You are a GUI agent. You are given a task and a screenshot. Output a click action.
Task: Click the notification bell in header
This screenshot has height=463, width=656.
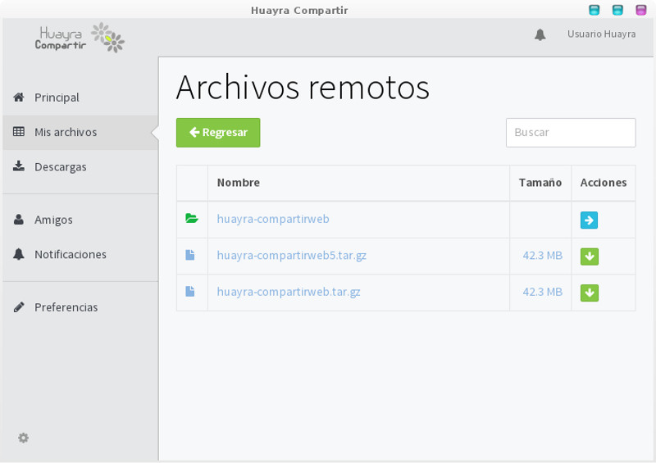pos(540,34)
